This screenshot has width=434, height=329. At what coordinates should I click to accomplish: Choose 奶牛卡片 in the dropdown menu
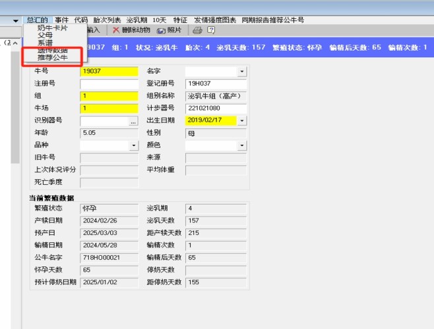[52, 28]
